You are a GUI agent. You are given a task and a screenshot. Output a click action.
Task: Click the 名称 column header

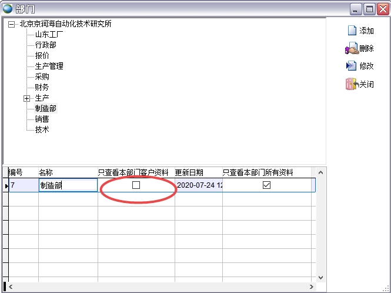(x=46, y=172)
